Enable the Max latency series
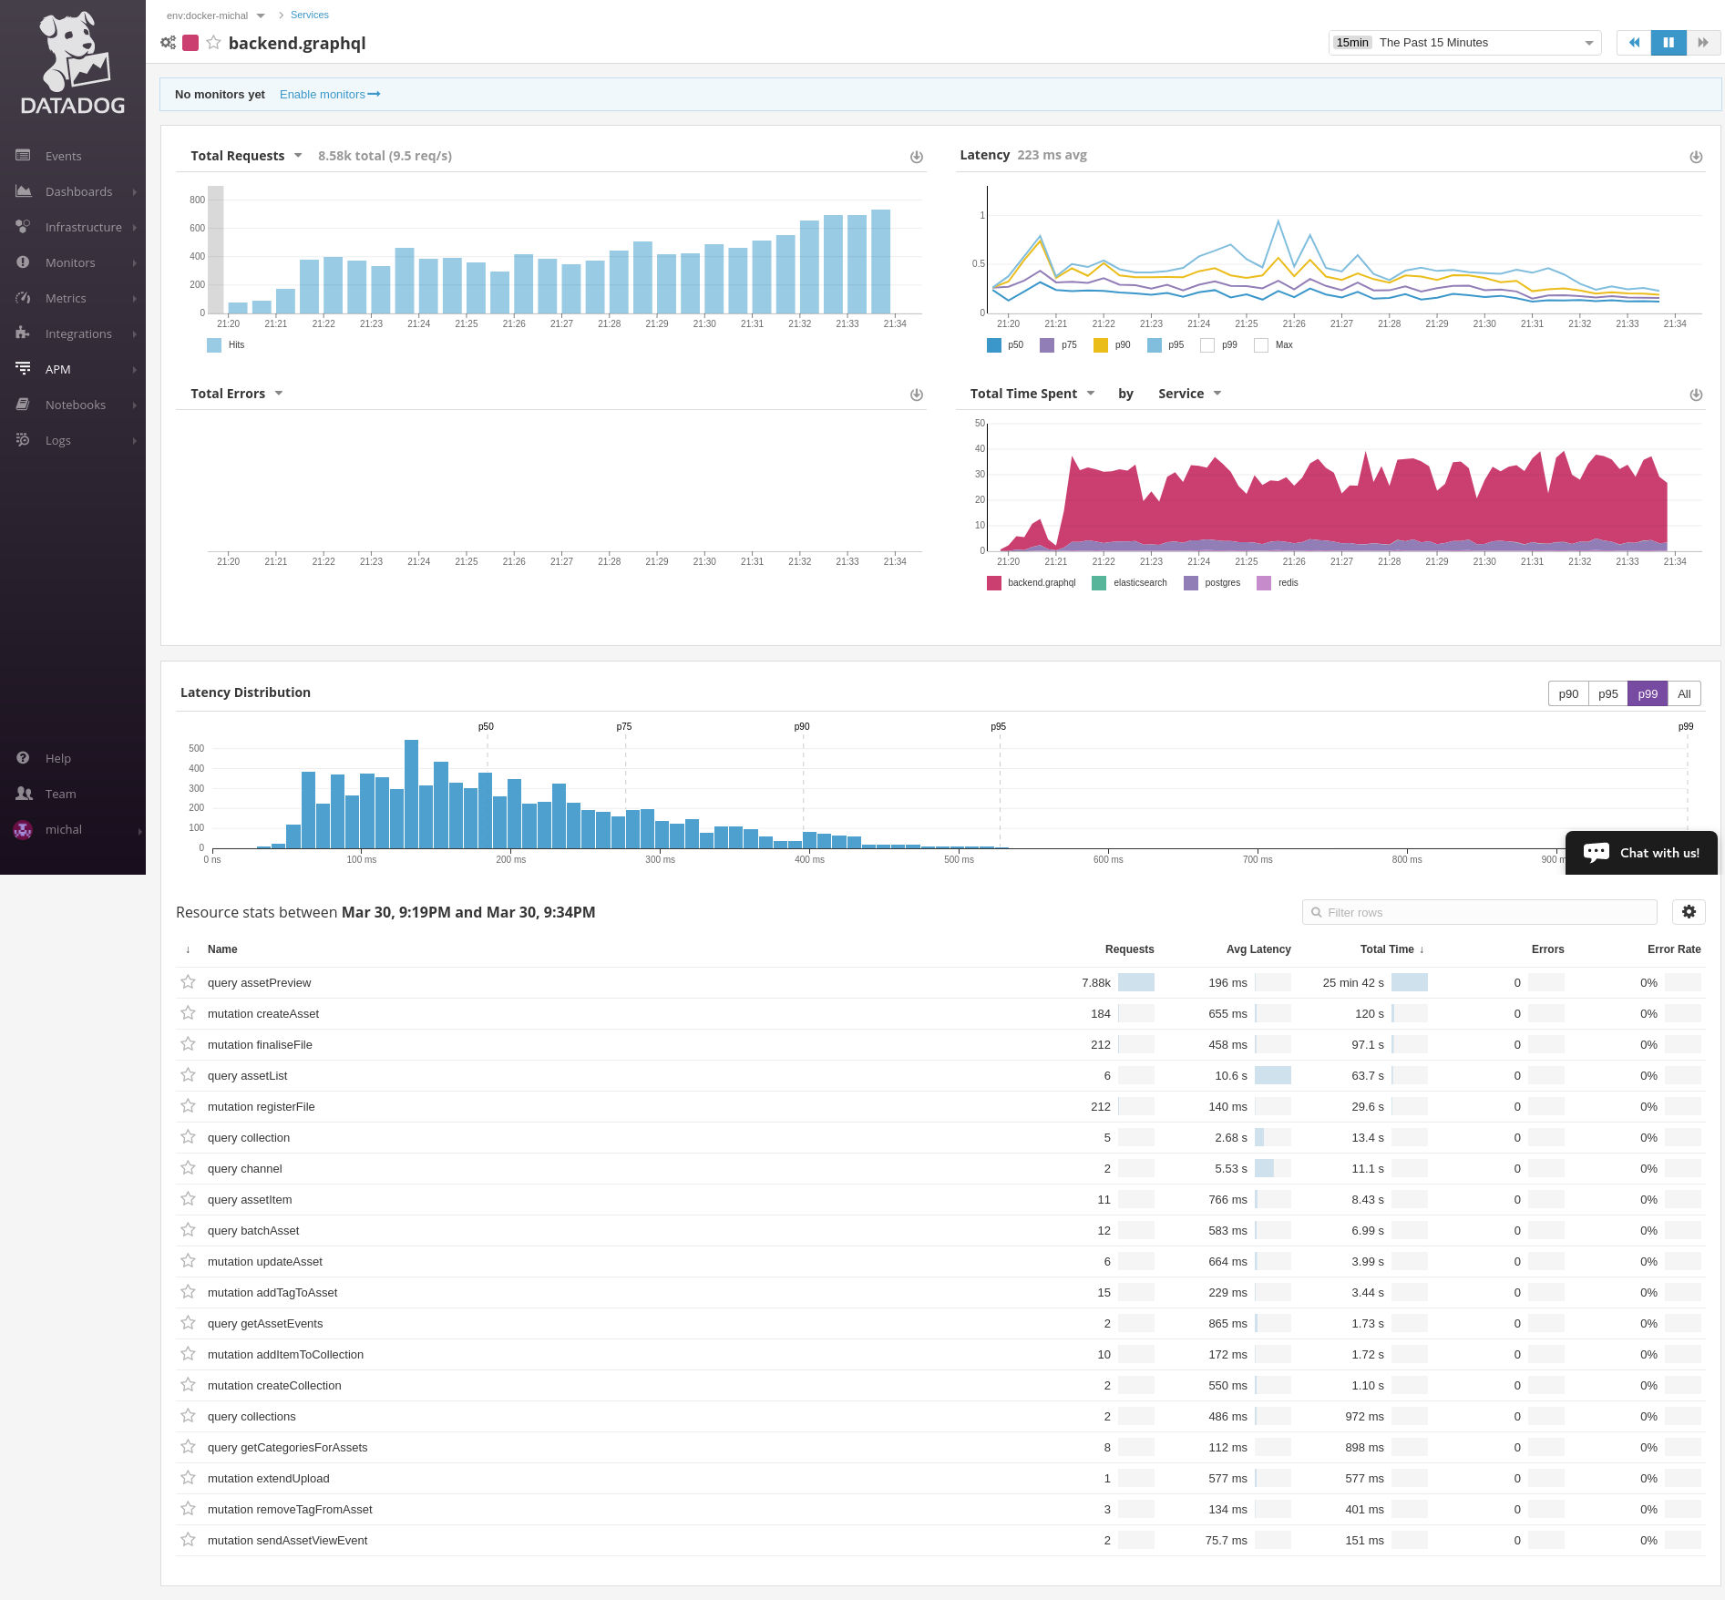This screenshot has height=1600, width=1725. 1261,345
